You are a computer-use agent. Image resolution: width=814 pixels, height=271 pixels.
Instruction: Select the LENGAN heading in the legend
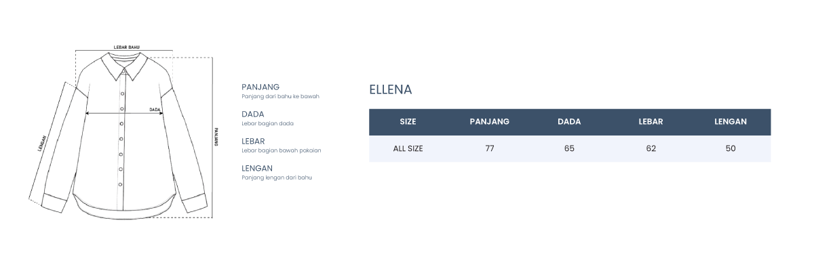coord(257,168)
